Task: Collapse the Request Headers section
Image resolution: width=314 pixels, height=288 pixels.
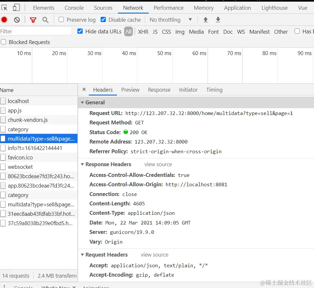Action: pyautogui.click(x=82, y=255)
